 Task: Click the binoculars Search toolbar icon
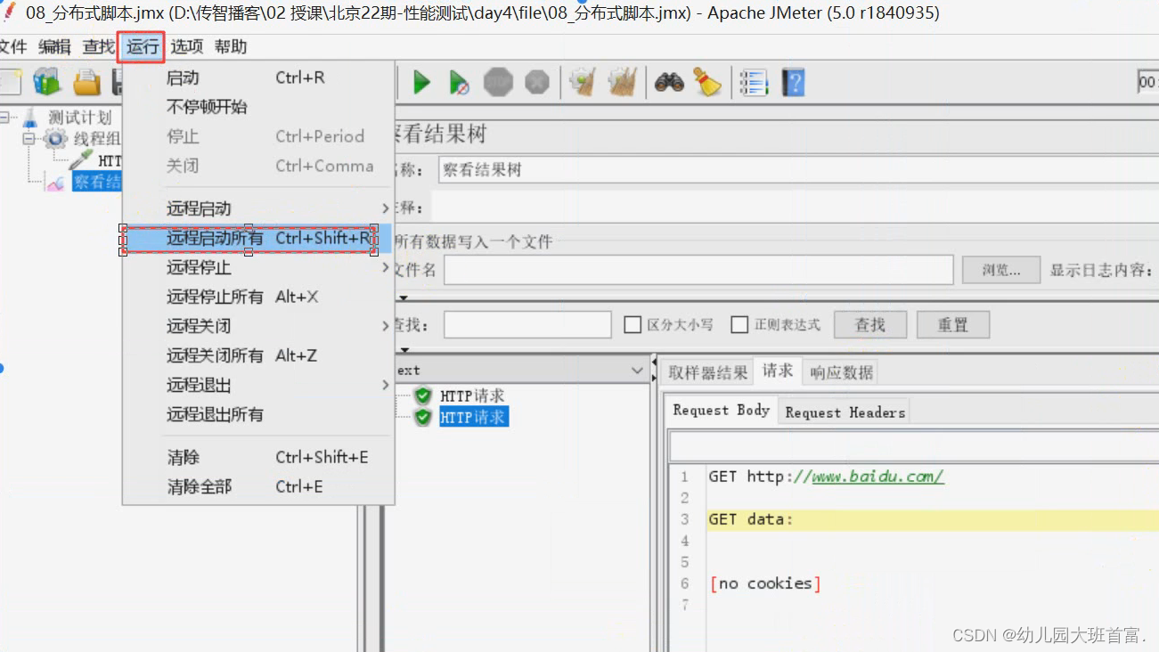click(x=669, y=83)
